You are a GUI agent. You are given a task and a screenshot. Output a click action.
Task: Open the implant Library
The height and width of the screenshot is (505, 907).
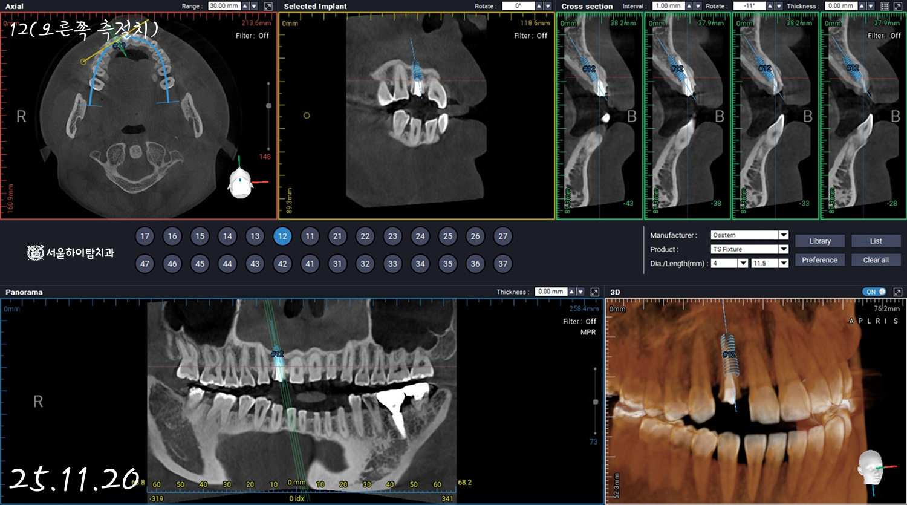820,241
